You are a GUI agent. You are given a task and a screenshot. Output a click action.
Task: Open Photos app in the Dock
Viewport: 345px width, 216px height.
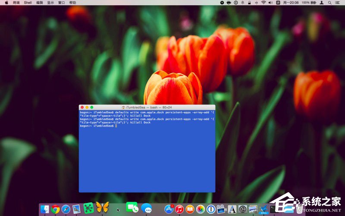pos(201,209)
